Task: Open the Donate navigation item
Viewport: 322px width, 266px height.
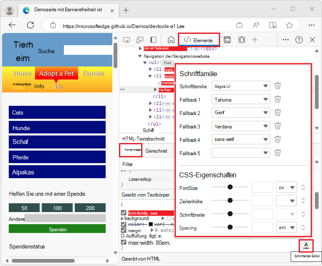Action: pos(93,74)
